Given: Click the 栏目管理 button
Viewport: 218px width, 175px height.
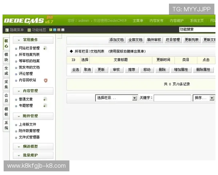Looking at the screenshot, I should (x=173, y=40).
